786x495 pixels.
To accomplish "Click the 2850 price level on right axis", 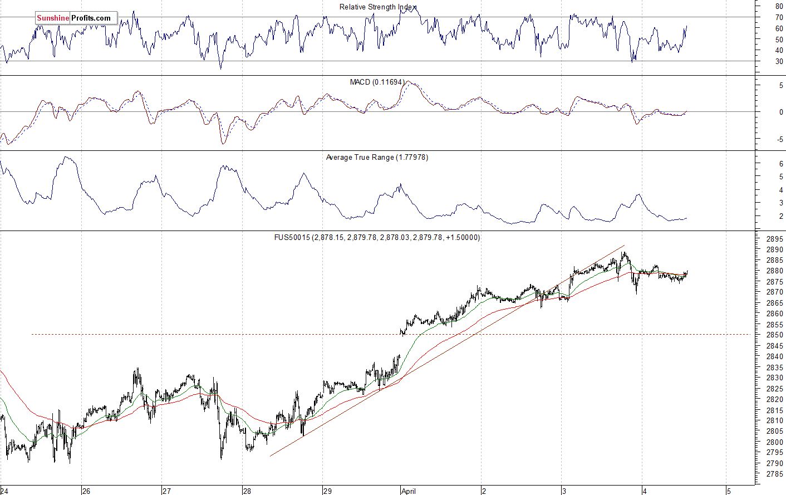I will click(x=774, y=335).
